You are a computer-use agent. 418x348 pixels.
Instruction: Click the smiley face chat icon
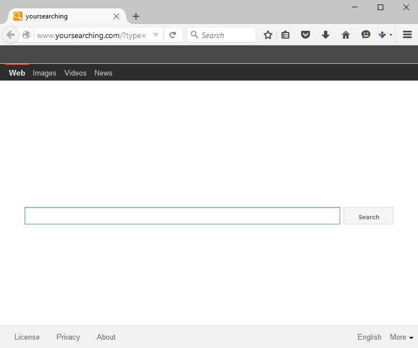coord(366,35)
